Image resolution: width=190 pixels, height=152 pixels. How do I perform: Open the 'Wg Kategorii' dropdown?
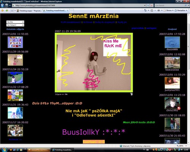click(15, 25)
